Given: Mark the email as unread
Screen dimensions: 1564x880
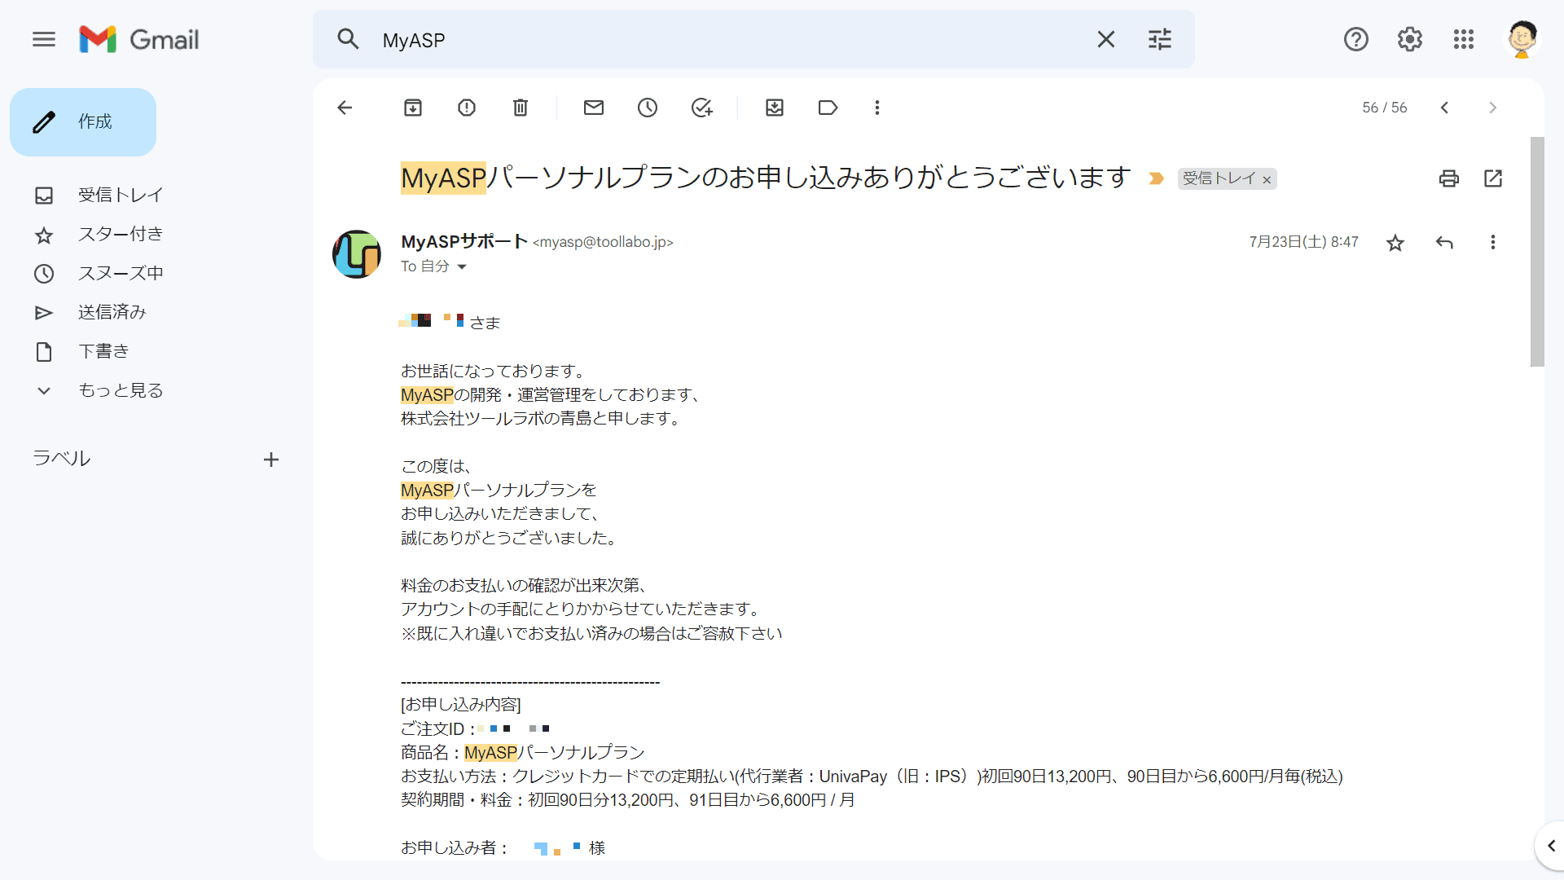Looking at the screenshot, I should [594, 107].
